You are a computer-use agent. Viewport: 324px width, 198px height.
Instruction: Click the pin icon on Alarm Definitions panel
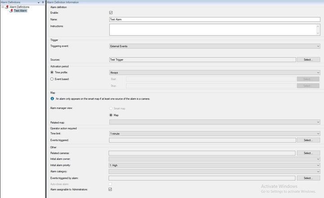[x=43, y=2]
